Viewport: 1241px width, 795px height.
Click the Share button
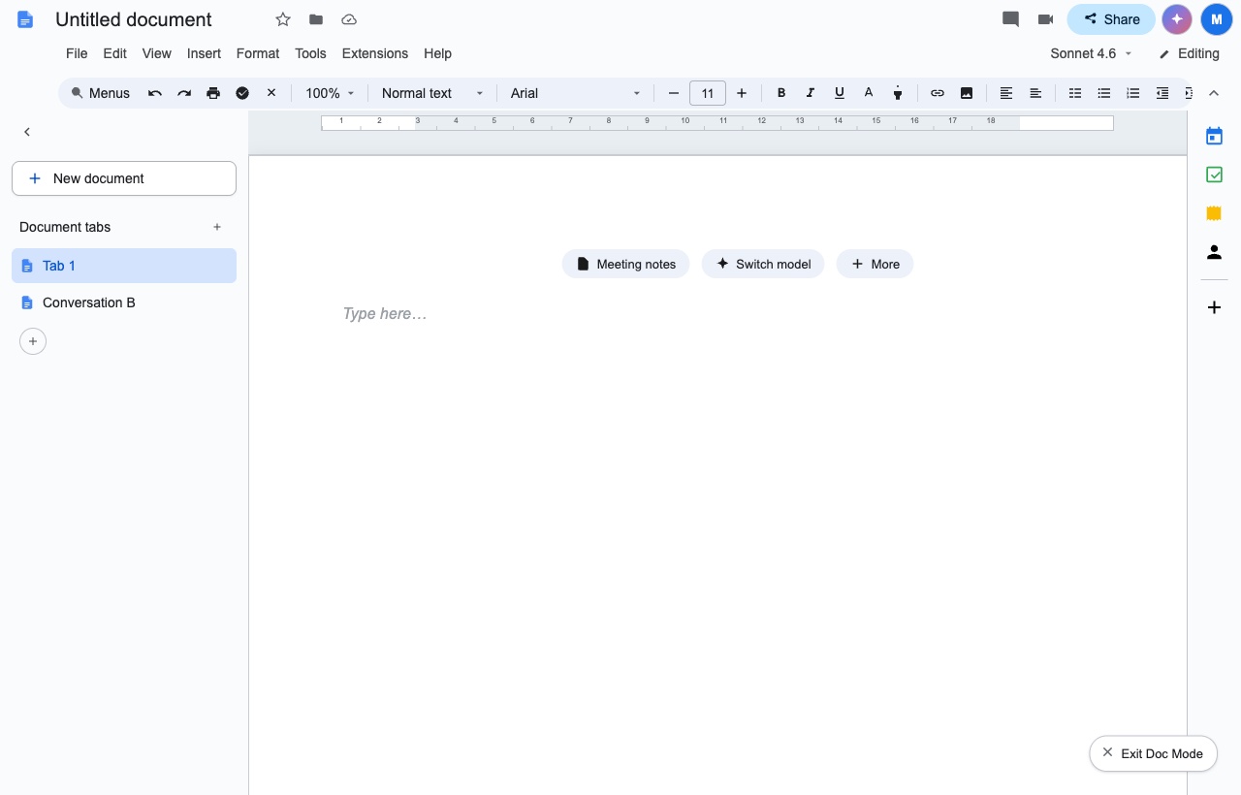click(x=1111, y=19)
